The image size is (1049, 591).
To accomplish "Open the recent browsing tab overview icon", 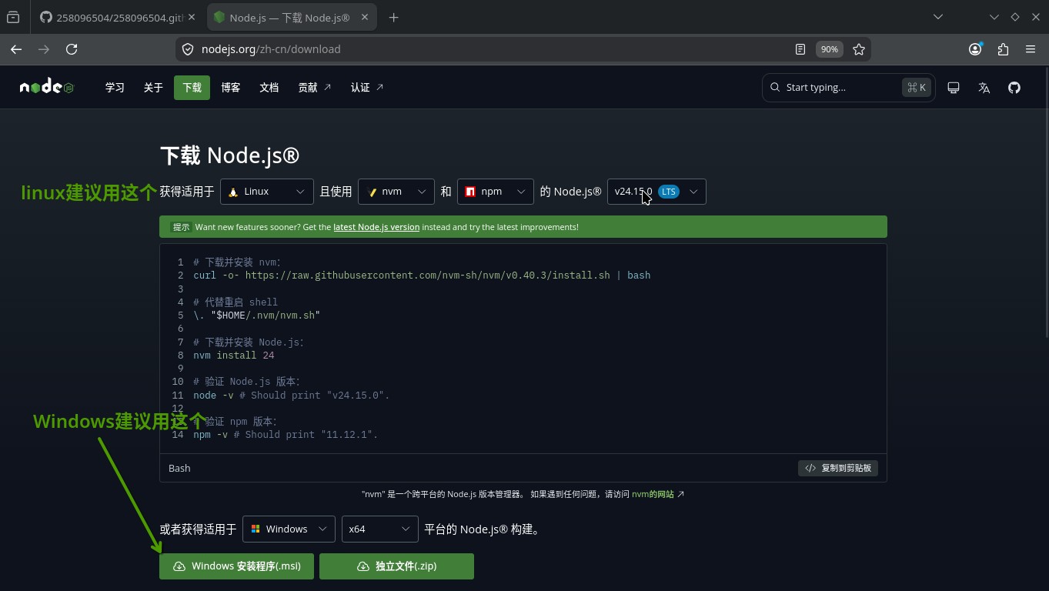I will pyautogui.click(x=13, y=17).
